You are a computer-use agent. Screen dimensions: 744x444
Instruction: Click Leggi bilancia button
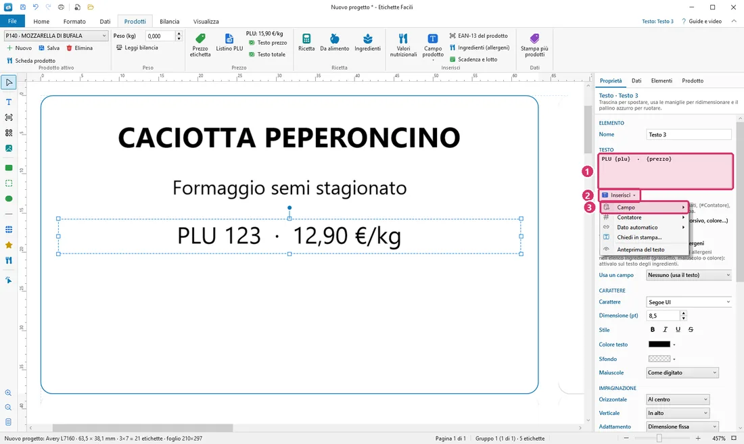pos(137,47)
